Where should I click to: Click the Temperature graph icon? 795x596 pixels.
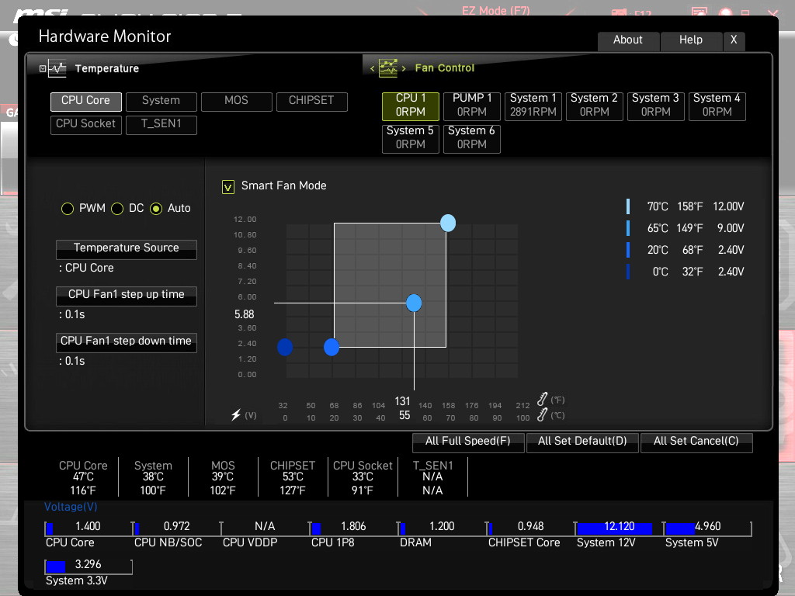[57, 68]
